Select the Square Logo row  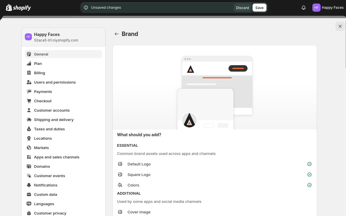click(x=215, y=175)
